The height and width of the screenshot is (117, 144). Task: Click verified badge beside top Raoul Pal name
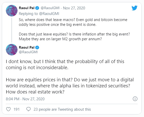37,8
